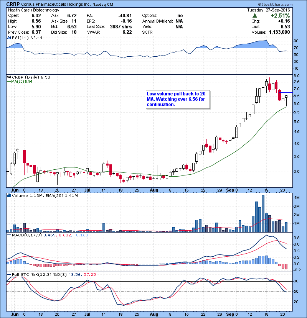This screenshot has width=307, height=318.
Task: Click the 8.0 price axis label
Action: [x=297, y=76]
